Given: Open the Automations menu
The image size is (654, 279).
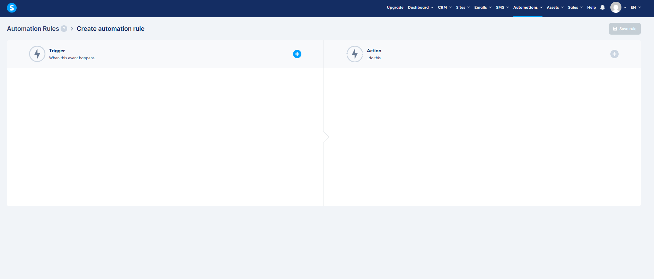Looking at the screenshot, I should (528, 7).
